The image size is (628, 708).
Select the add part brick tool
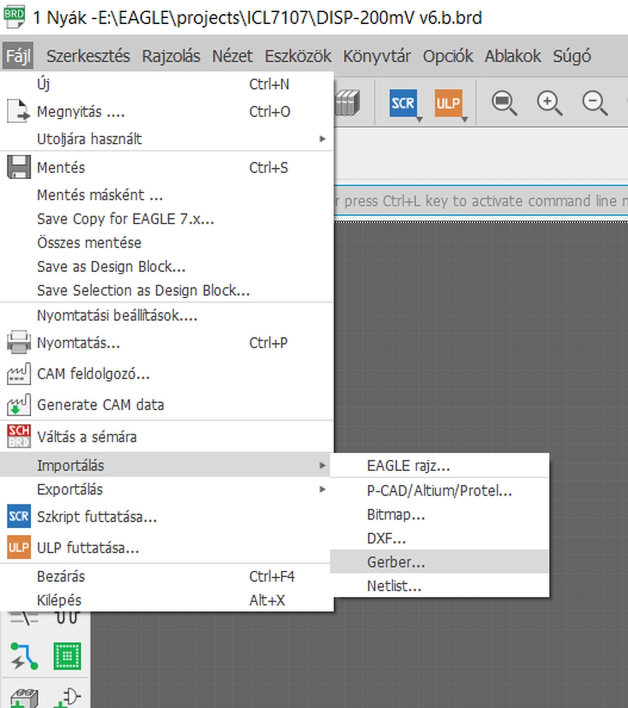coord(24,698)
